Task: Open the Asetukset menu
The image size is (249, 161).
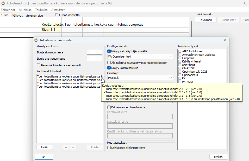Action: point(58,10)
